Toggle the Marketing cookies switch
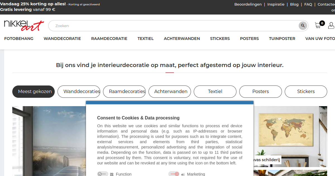 (x=174, y=174)
